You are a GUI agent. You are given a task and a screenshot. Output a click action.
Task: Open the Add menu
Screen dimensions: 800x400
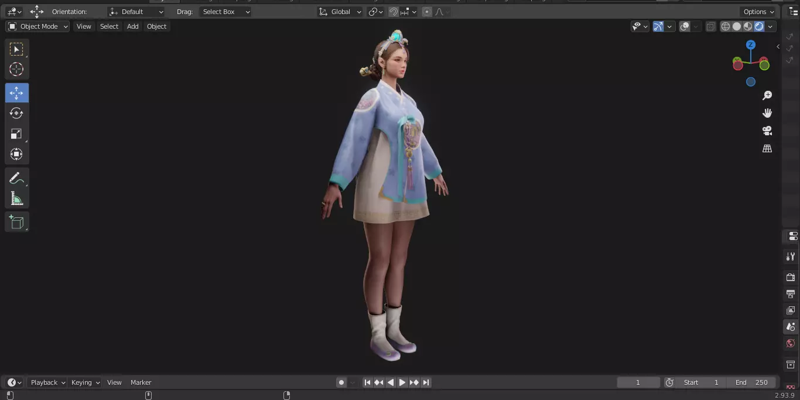point(133,26)
